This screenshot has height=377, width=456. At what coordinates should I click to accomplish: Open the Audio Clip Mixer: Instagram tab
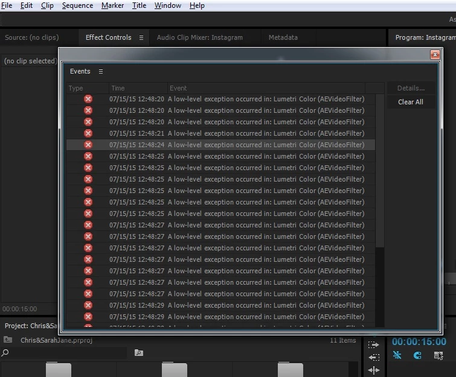pos(199,37)
